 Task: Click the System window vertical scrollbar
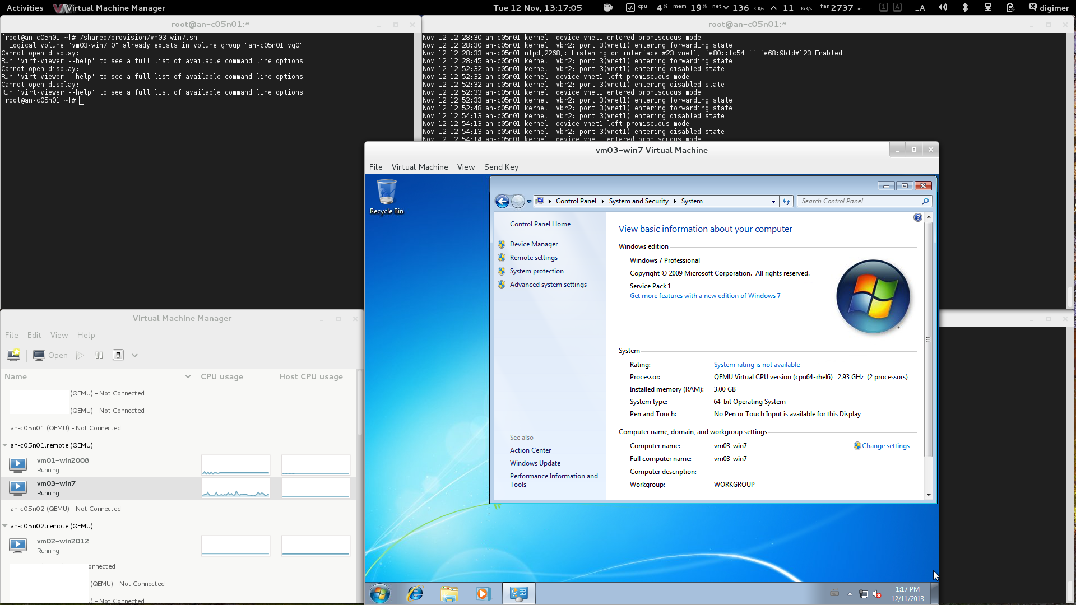point(928,340)
